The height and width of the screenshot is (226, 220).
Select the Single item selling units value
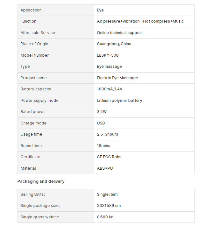point(107,194)
